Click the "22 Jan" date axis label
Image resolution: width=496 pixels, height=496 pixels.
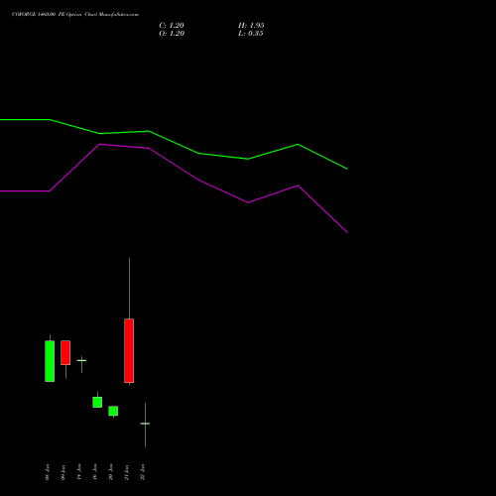click(x=143, y=472)
